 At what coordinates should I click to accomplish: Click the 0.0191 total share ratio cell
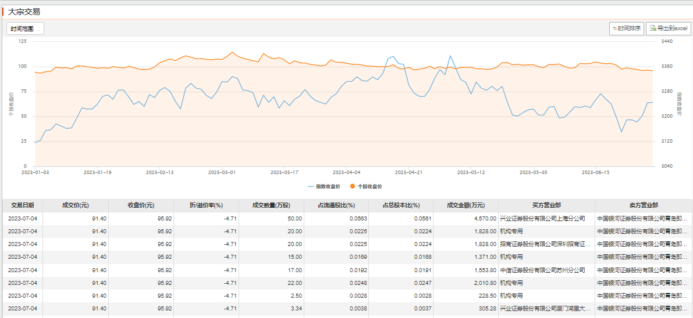click(401, 270)
